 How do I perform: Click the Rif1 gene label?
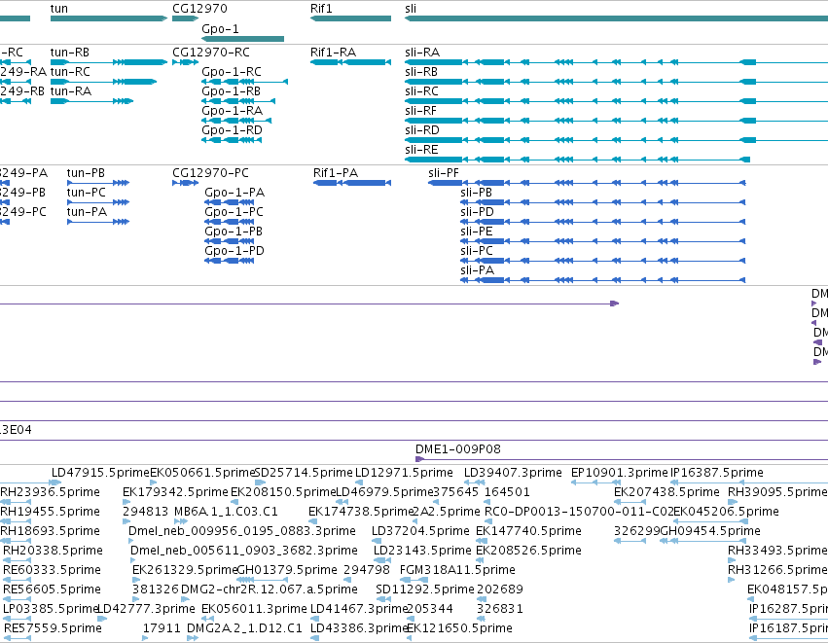(321, 9)
